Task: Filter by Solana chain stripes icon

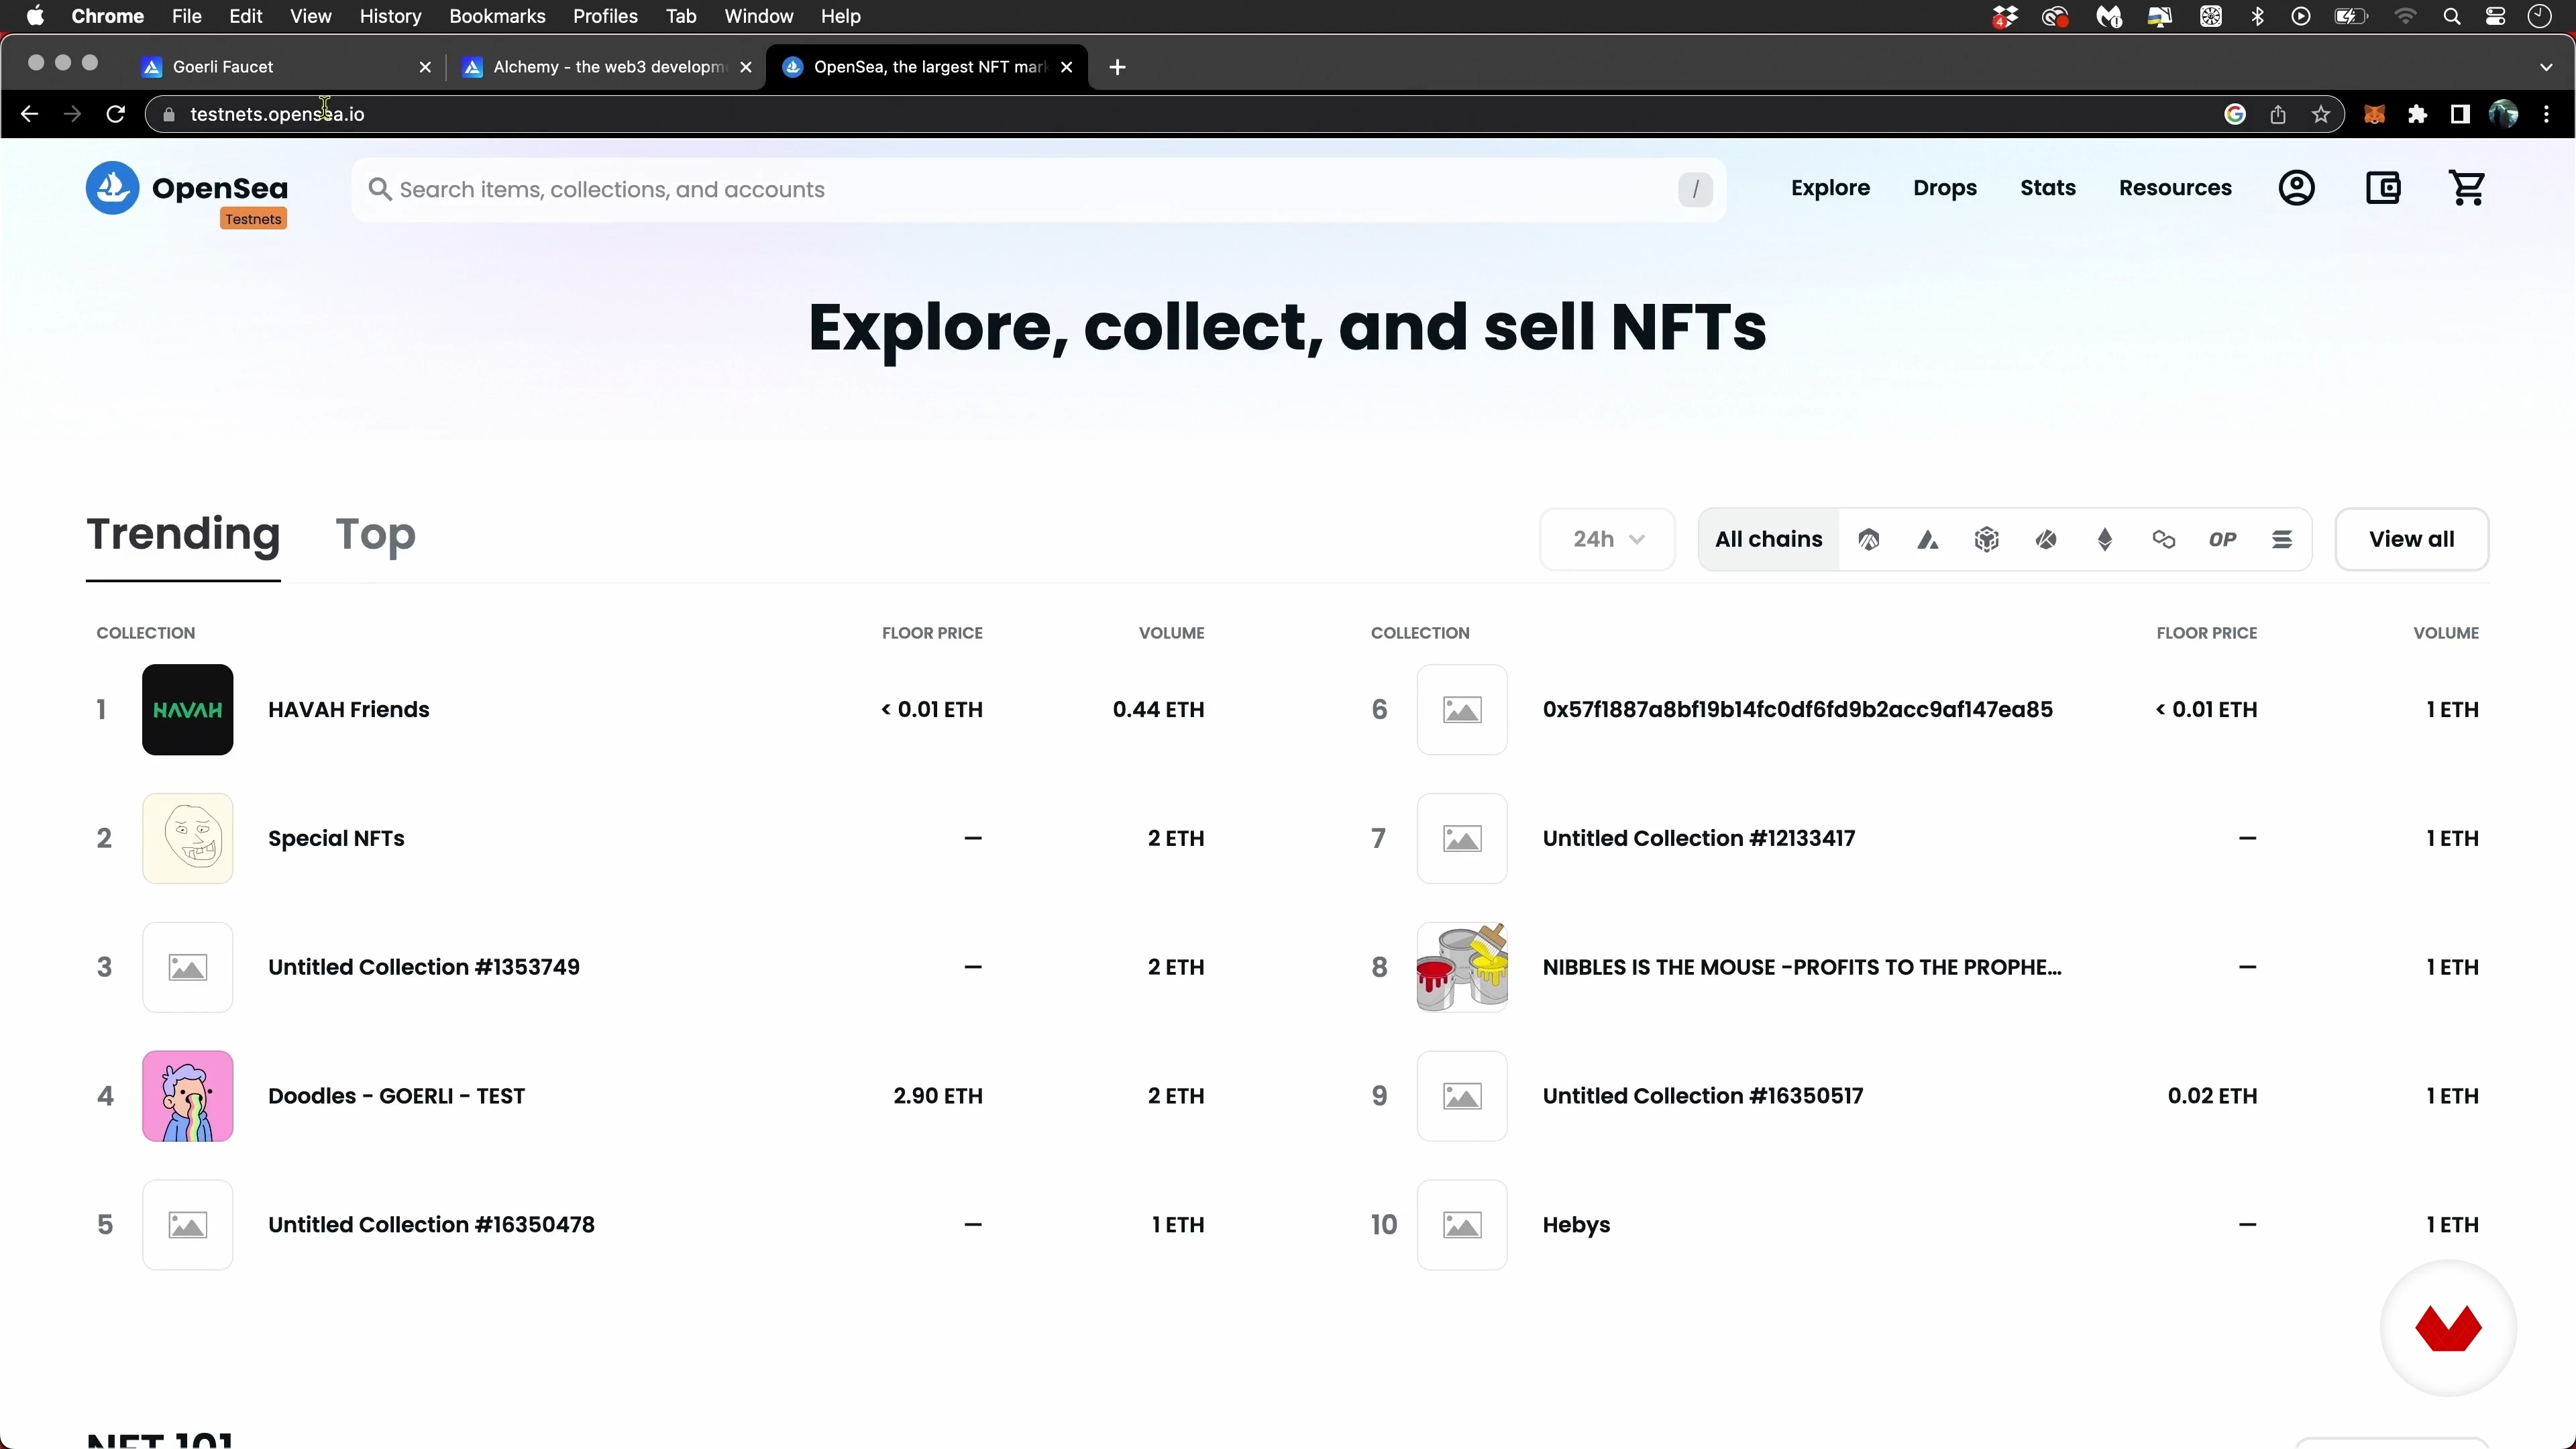Action: pyautogui.click(x=2282, y=540)
